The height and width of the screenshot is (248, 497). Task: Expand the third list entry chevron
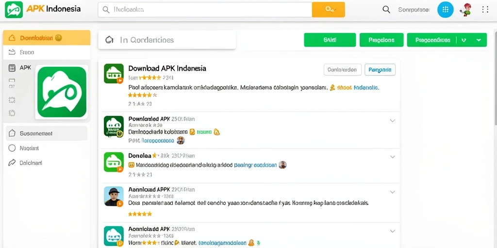pyautogui.click(x=392, y=156)
